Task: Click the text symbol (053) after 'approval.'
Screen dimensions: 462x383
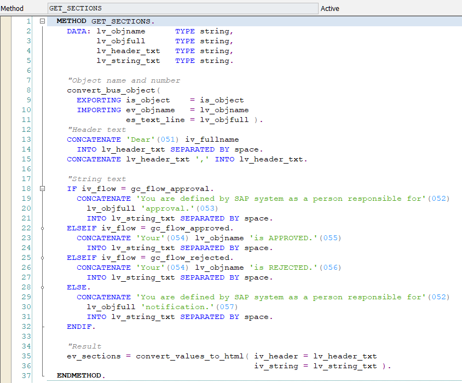Action: [207, 208]
